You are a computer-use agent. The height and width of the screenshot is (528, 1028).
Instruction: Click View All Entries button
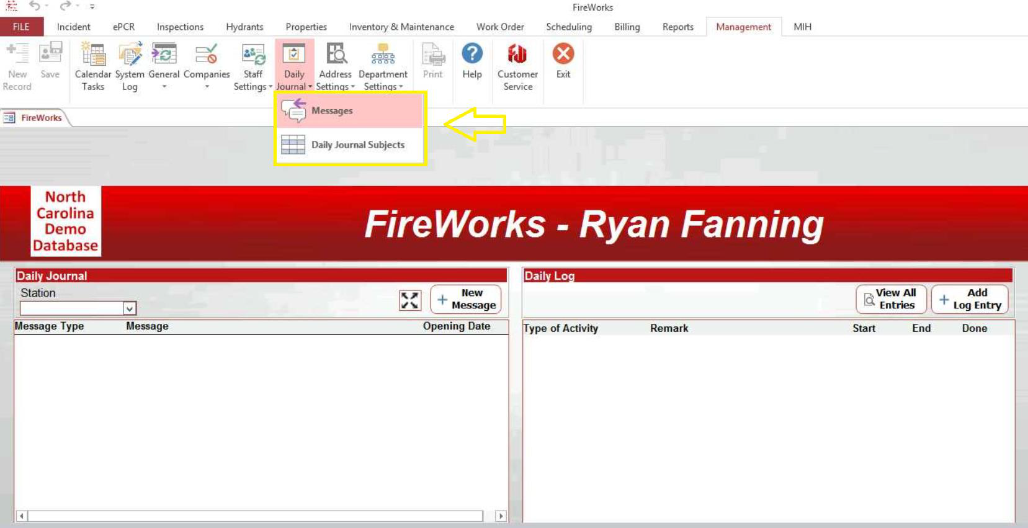[x=891, y=299]
